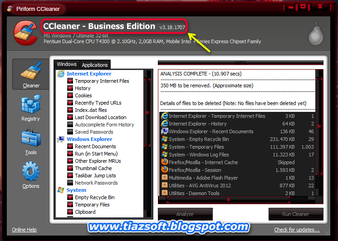This screenshot has height=241, width=338.
Task: Select 'Firefox/Mozilla - Internet Cache' result row
Action: click(x=237, y=162)
